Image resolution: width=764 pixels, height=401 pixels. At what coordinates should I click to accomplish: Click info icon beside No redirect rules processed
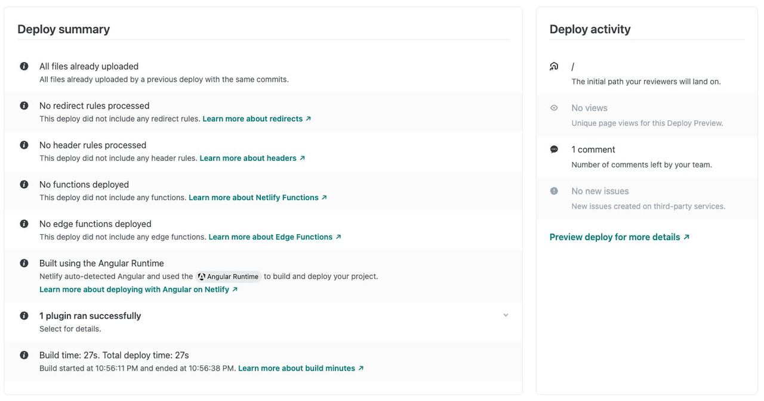coord(24,105)
